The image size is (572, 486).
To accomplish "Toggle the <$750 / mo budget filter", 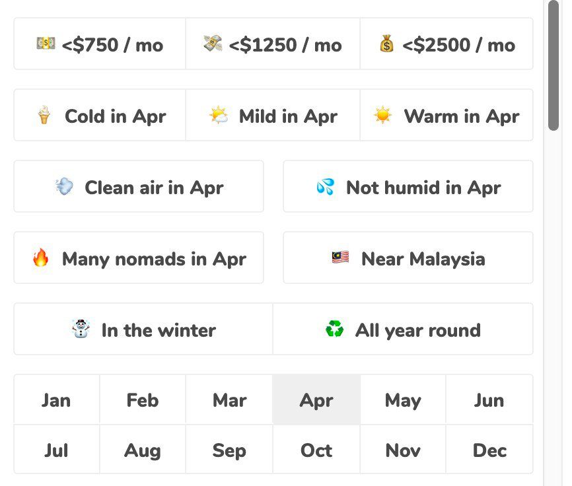I will click(100, 44).
